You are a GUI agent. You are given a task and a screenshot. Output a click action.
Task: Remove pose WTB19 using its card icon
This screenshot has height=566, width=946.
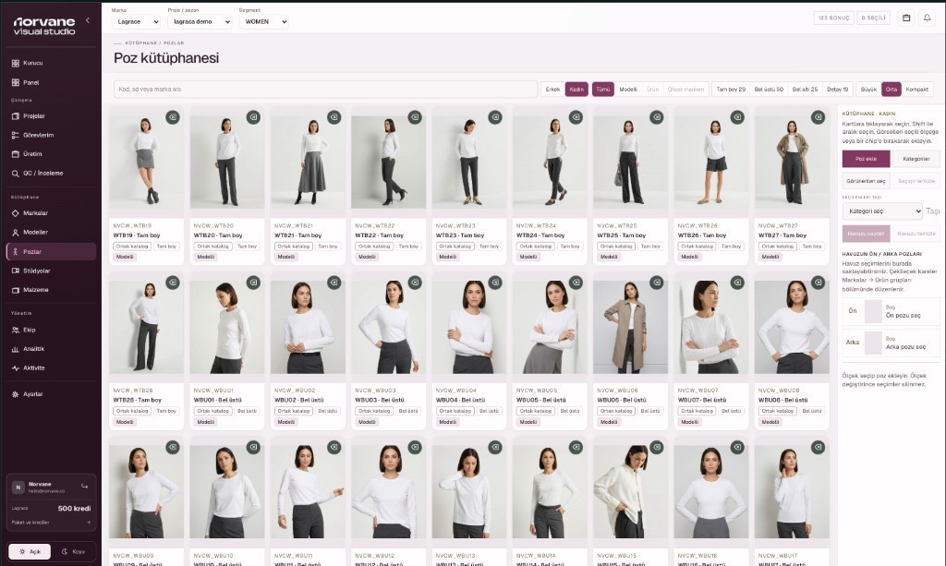173,117
